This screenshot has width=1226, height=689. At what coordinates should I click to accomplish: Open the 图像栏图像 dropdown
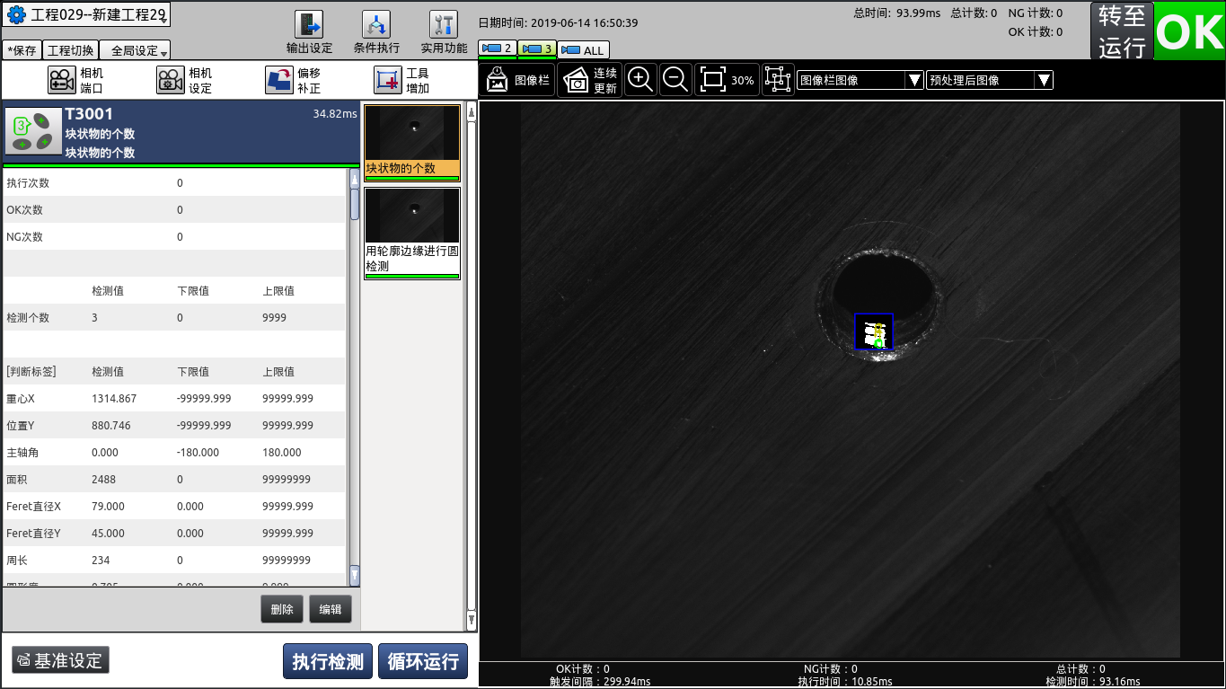860,80
